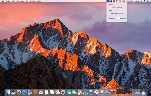
Task: Open the b-eng user menu
Action: [137, 1]
